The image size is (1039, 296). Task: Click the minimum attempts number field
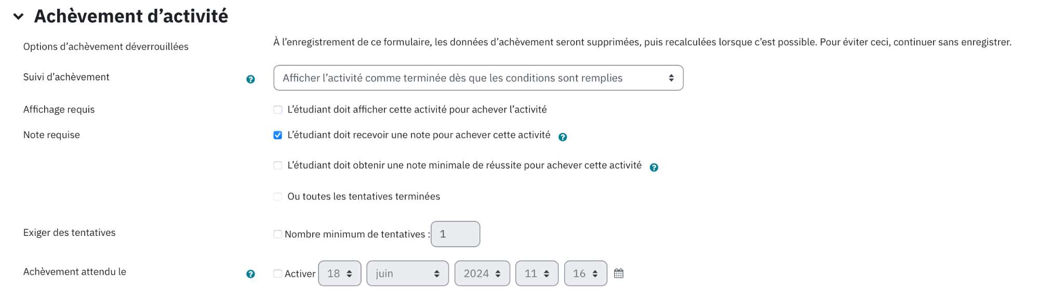pyautogui.click(x=456, y=234)
